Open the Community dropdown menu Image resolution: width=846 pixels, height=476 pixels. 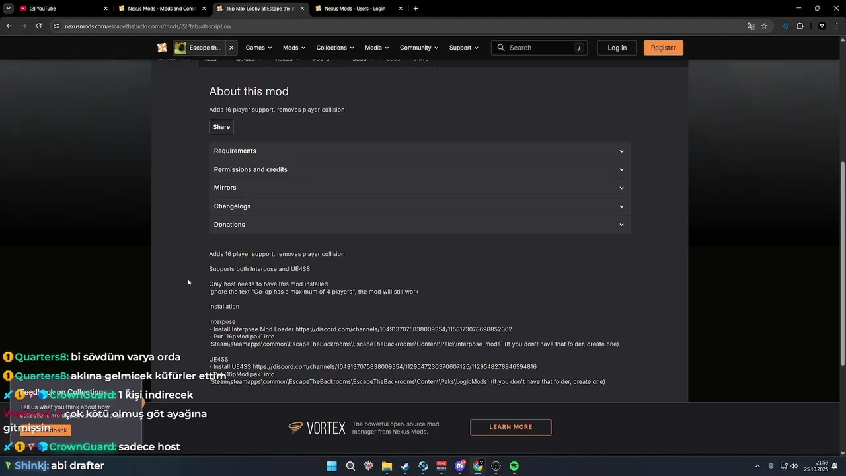pyautogui.click(x=419, y=48)
